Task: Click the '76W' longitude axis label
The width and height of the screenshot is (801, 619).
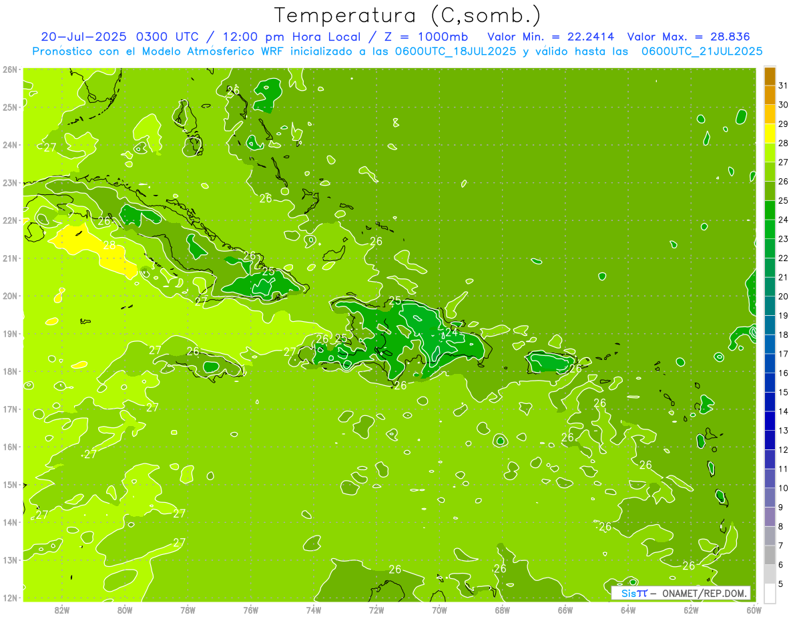Action: pos(250,610)
